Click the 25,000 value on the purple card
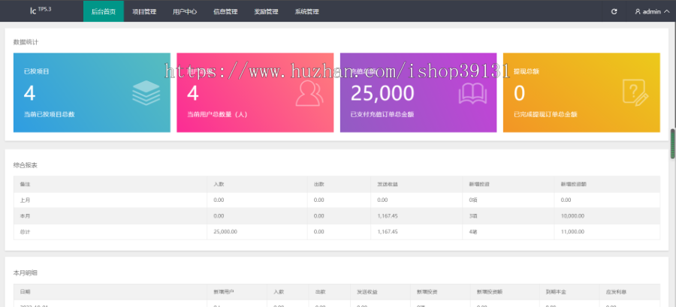Image resolution: width=676 pixels, height=307 pixels. (382, 93)
